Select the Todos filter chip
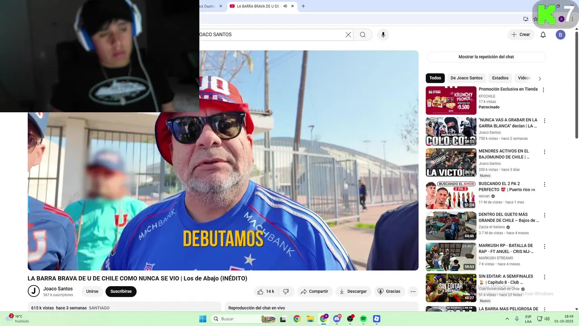Screen dimensions: 579x326 (x=435, y=78)
